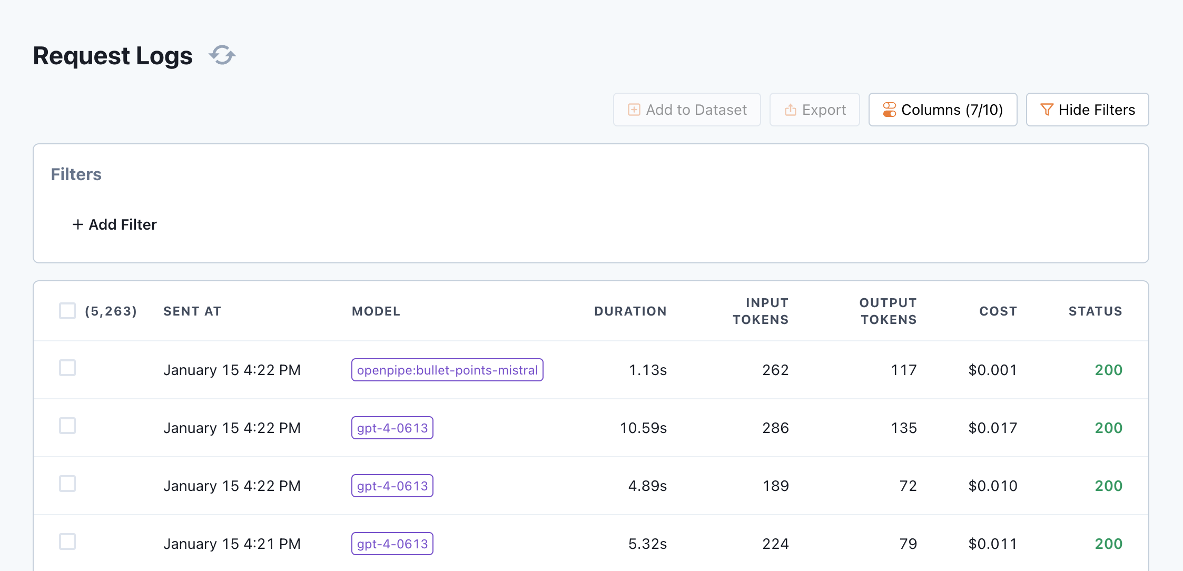Viewport: 1183px width, 571px height.
Task: Click the Sent At column header
Action: coord(192,311)
